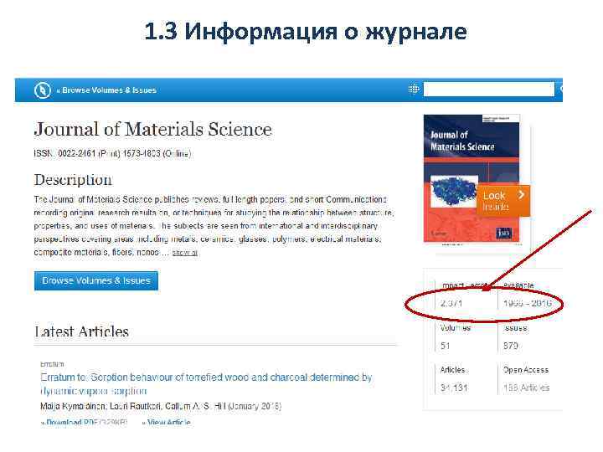Click the Journal of Materials Science title
Viewport: 603px width, 452px height.
tap(153, 129)
